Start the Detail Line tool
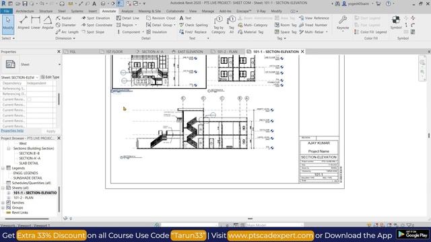The width and height of the screenshot is (431, 242). 128,18
